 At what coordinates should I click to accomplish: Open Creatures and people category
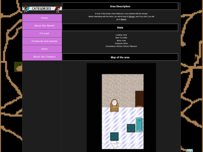(x=42, y=41)
